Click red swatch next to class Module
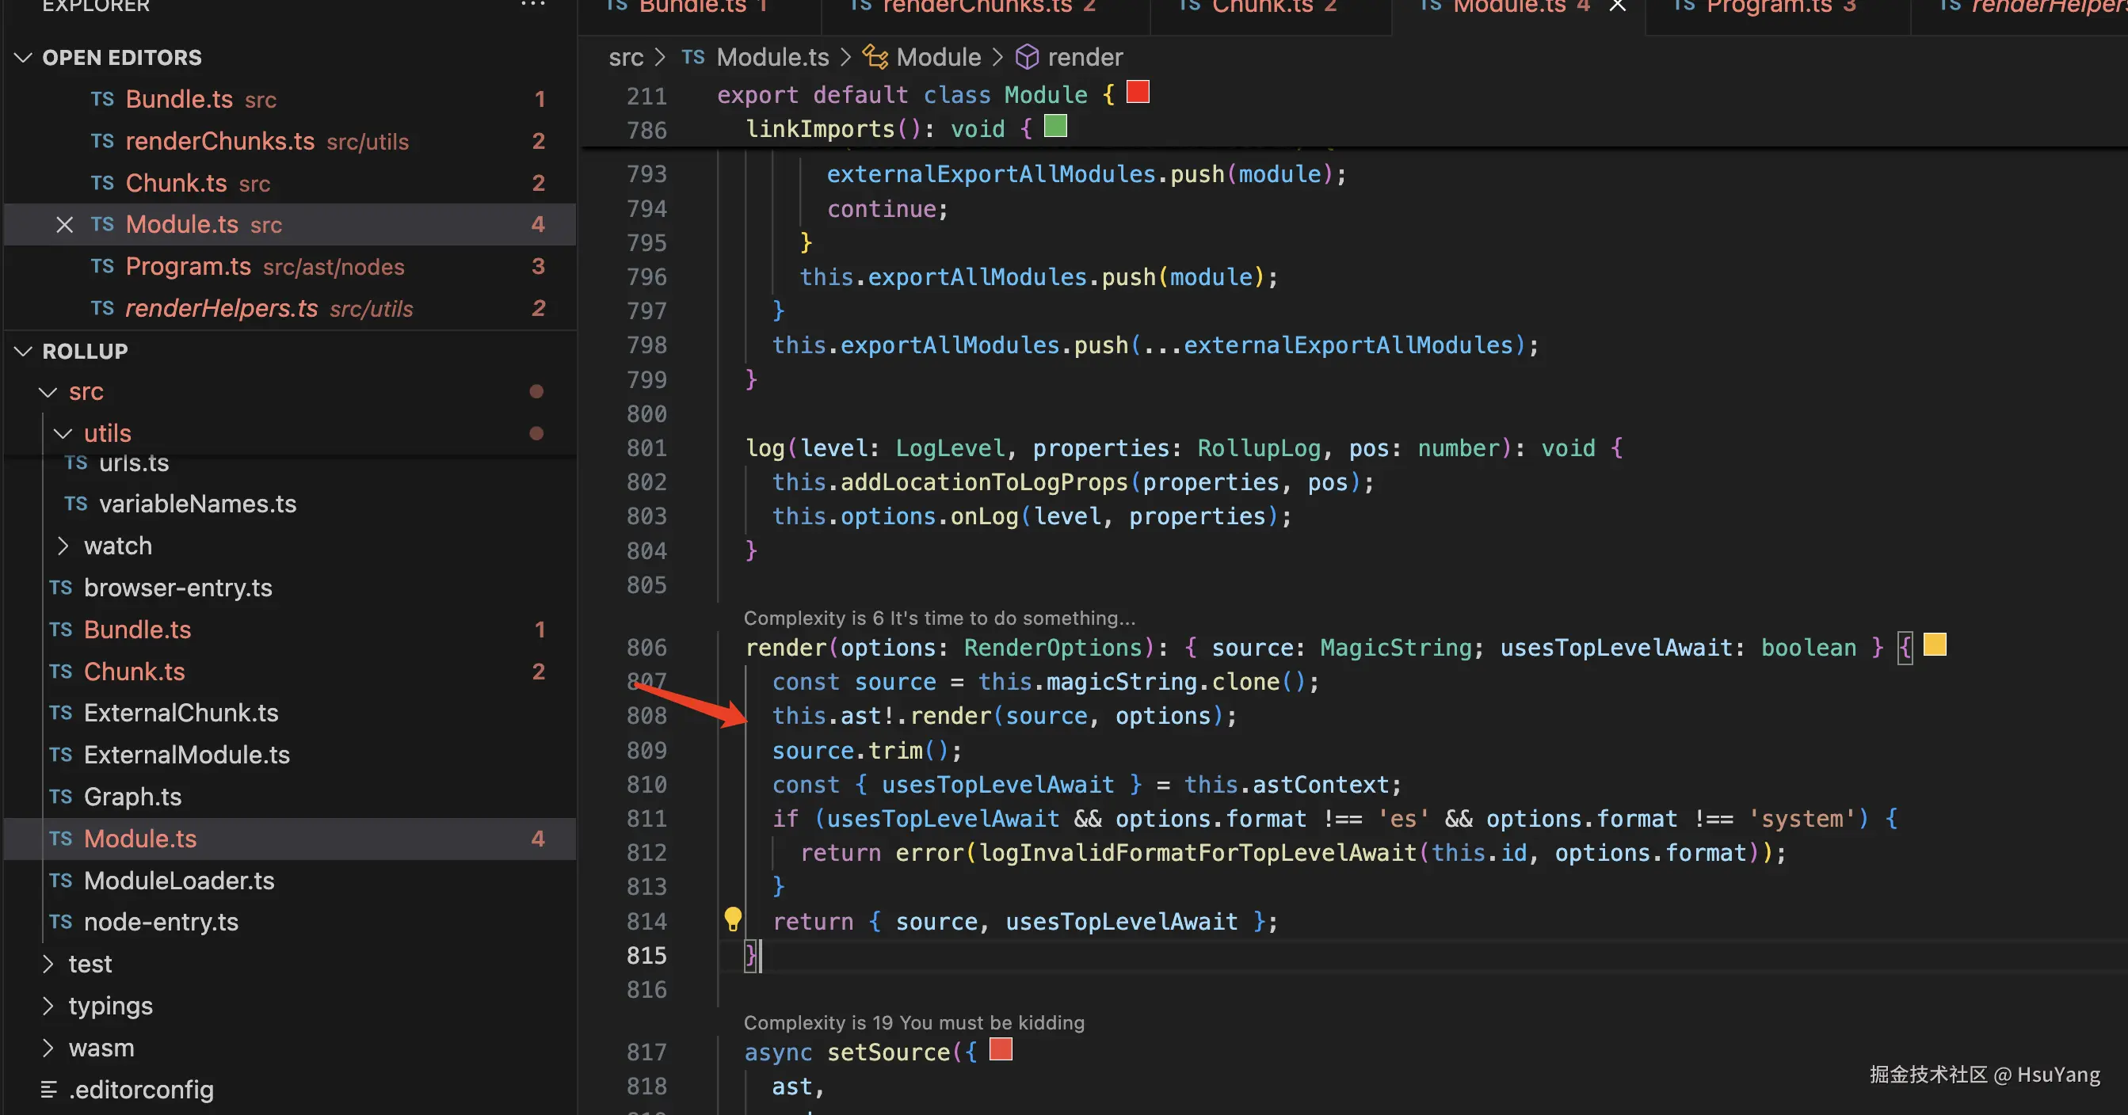 pyautogui.click(x=1138, y=92)
